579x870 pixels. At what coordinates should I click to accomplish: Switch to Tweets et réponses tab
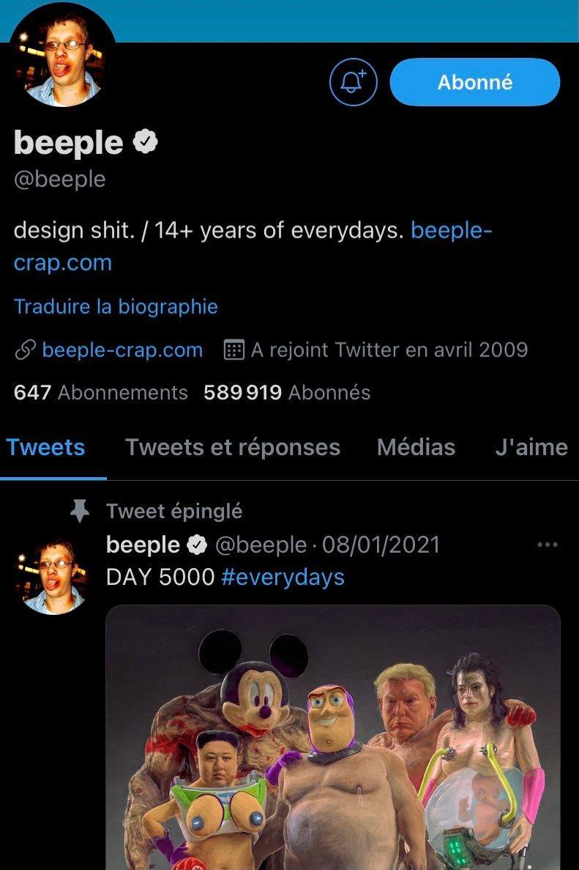click(233, 447)
